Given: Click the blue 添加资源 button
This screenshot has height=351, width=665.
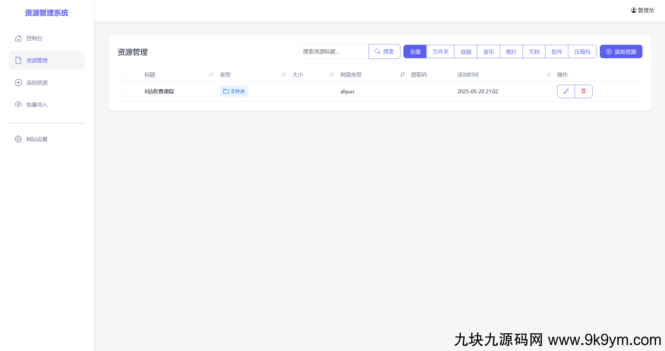Looking at the screenshot, I should click(x=621, y=52).
